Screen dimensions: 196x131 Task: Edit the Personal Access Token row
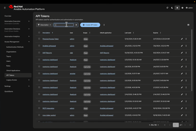pyautogui.click(x=182, y=39)
